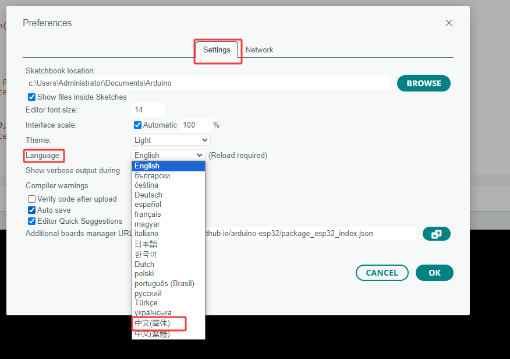Screen dimensions: 510x359
Task: Enable Verify code after upload
Action: (x=32, y=199)
